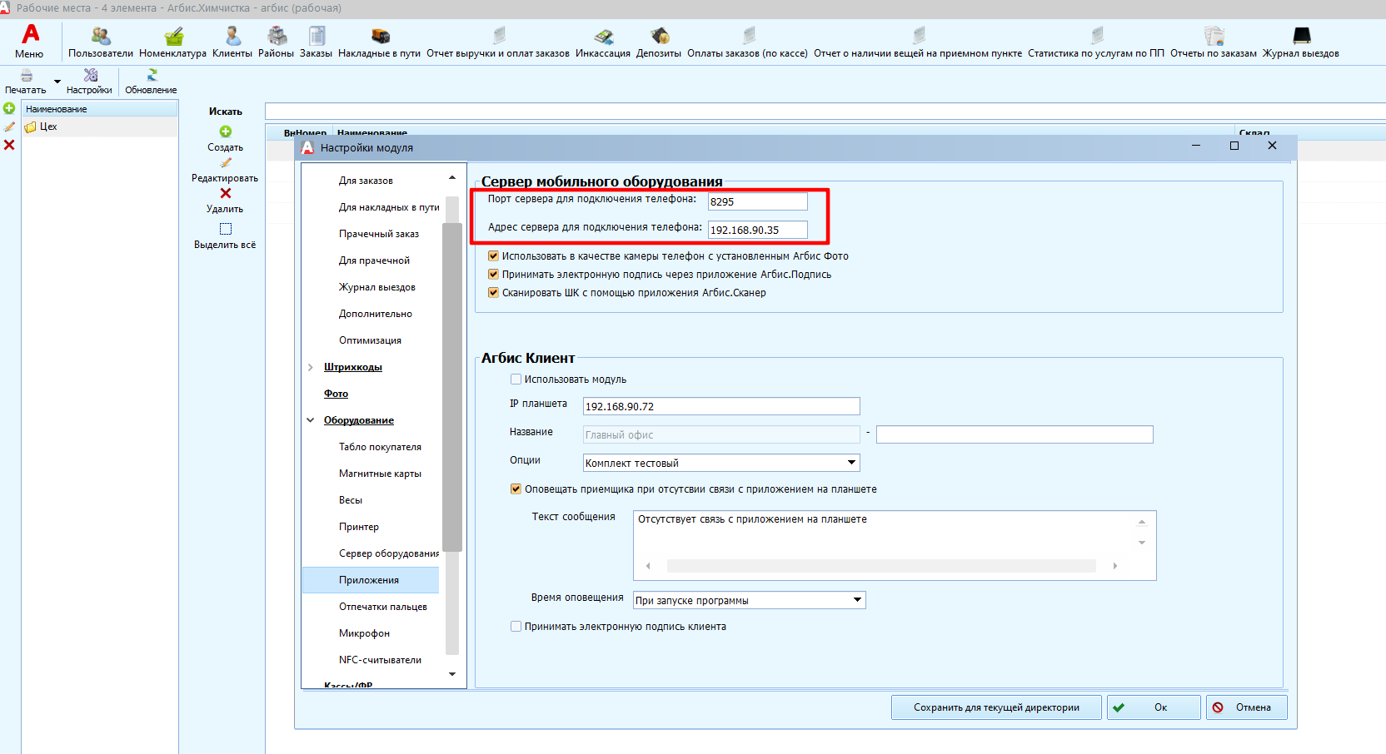Screen dimensions: 1386x754
Task: Click the Отмена button
Action: point(1247,707)
